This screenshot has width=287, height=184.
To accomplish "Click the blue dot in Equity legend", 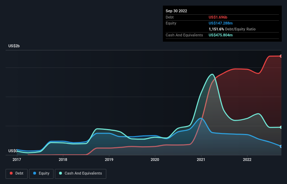I will (x=35, y=173).
